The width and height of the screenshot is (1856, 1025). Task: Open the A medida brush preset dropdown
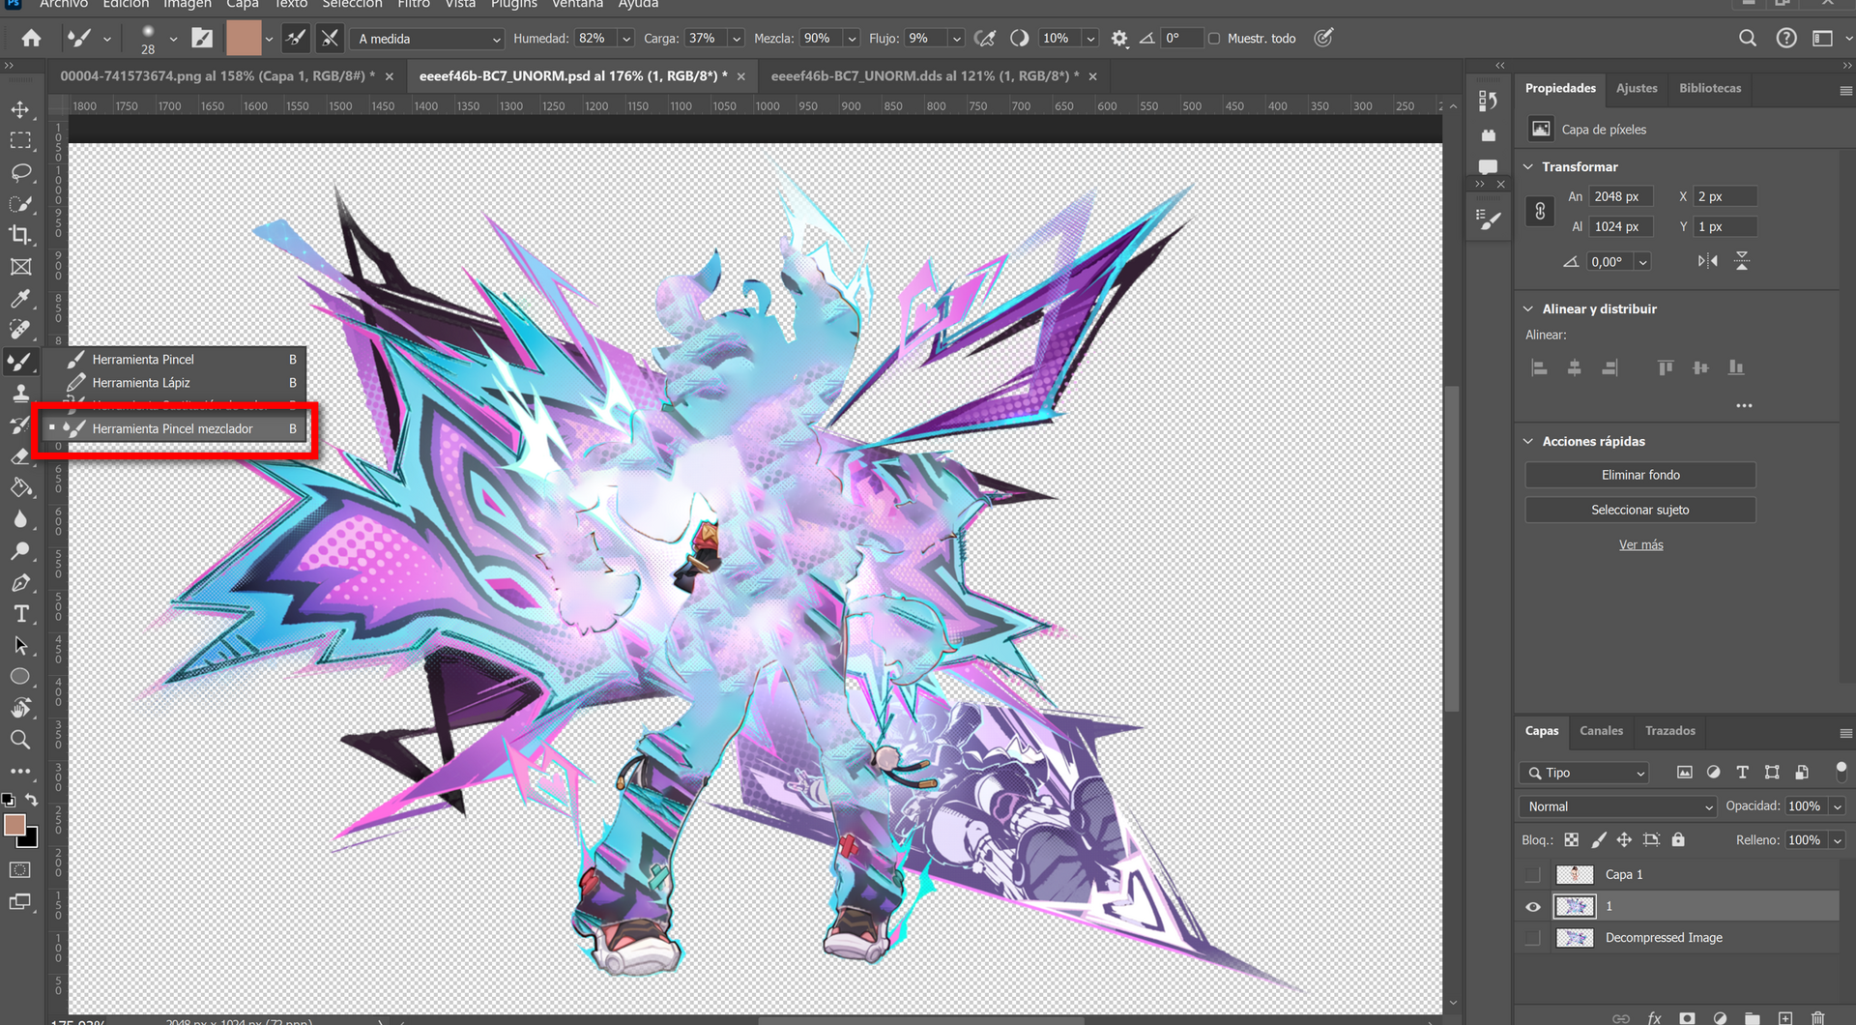(x=428, y=39)
